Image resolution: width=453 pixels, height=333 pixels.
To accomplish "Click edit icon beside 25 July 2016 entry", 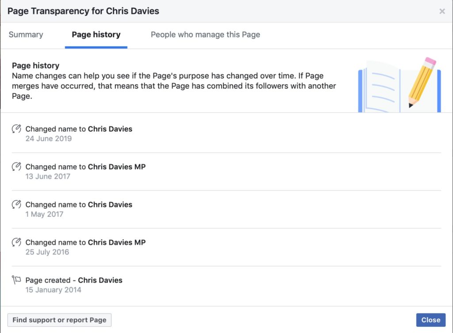I will coord(16,242).
